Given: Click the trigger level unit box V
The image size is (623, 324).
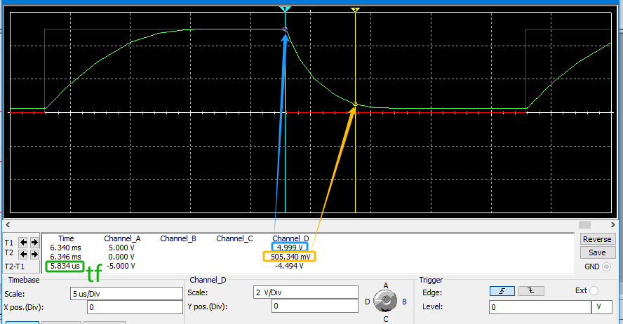Looking at the screenshot, I should click(602, 307).
